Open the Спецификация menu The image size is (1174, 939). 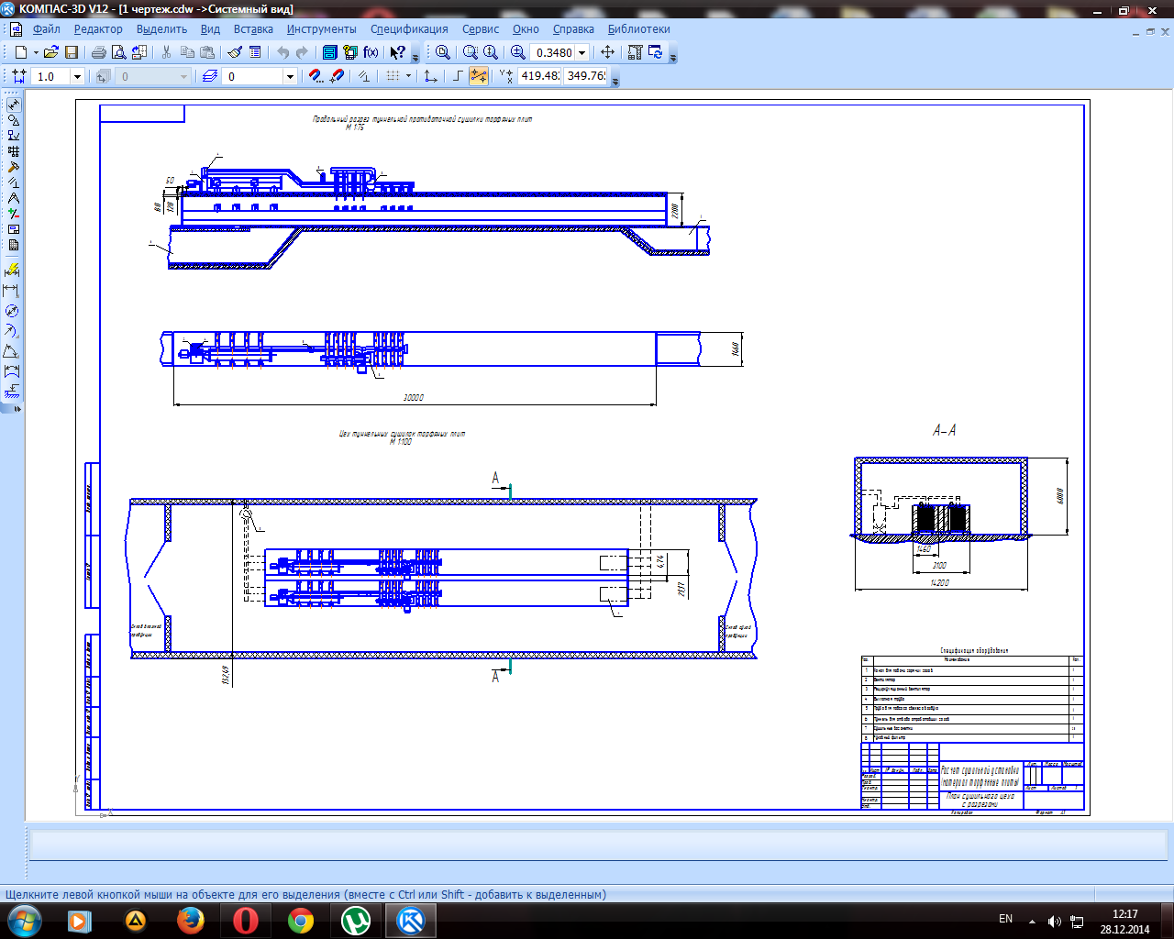[x=409, y=28]
